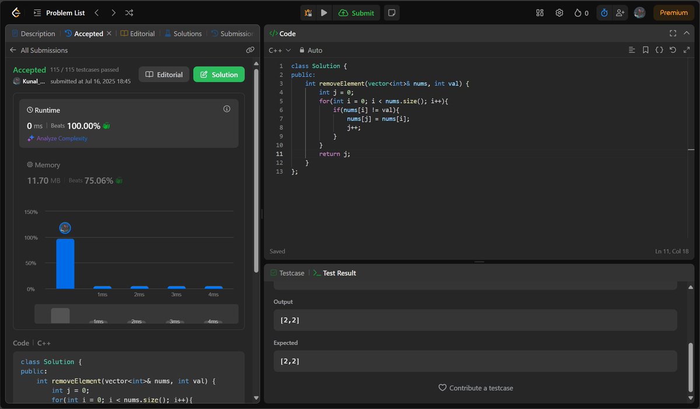Collapse the Code panel chevron
This screenshot has height=409, width=700.
point(687,34)
